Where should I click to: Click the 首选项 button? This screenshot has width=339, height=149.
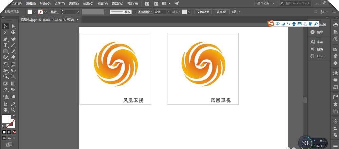pyautogui.click(x=221, y=12)
